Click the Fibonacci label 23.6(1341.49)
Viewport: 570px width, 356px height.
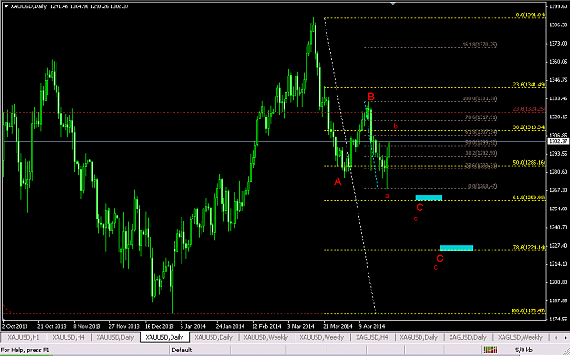[529, 85]
